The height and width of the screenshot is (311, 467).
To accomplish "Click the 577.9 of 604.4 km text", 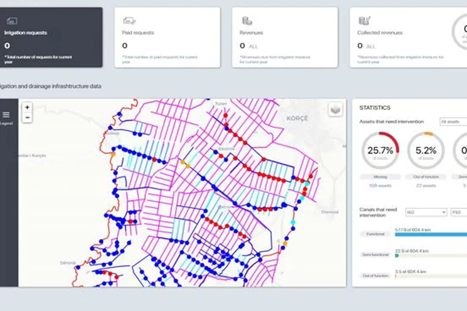I will [413, 230].
